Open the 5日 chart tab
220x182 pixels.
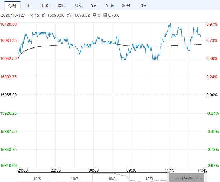tap(29, 6)
